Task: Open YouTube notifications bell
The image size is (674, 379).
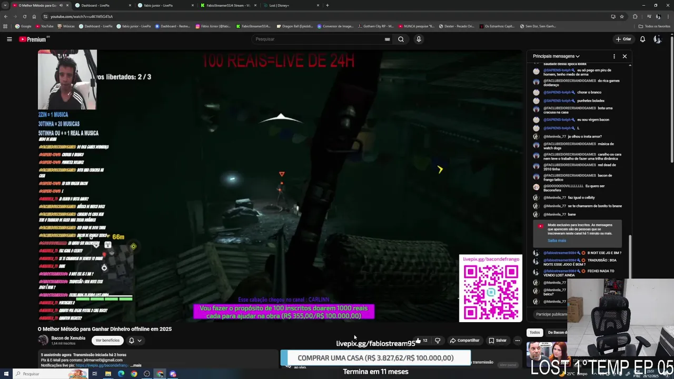Action: coord(642,39)
